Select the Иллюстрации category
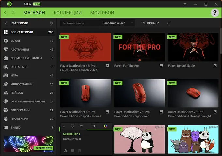The height and width of the screenshot is (156, 222). pyautogui.click(x=28, y=84)
